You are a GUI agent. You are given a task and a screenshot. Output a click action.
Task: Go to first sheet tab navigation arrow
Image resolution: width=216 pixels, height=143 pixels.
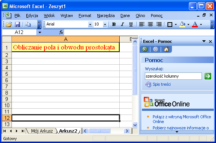[4, 131]
